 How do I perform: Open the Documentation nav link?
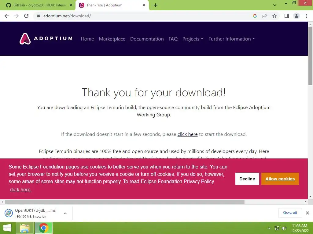147,39
